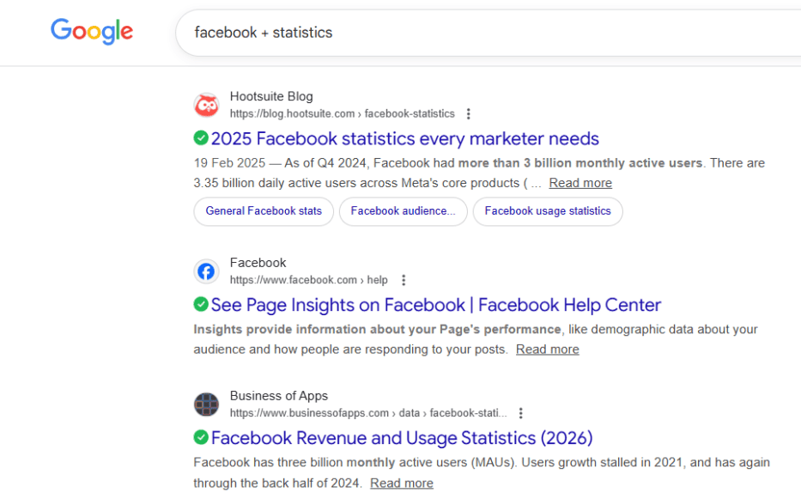
Task: Expand Read more on Hootsuite snippet
Action: (580, 183)
